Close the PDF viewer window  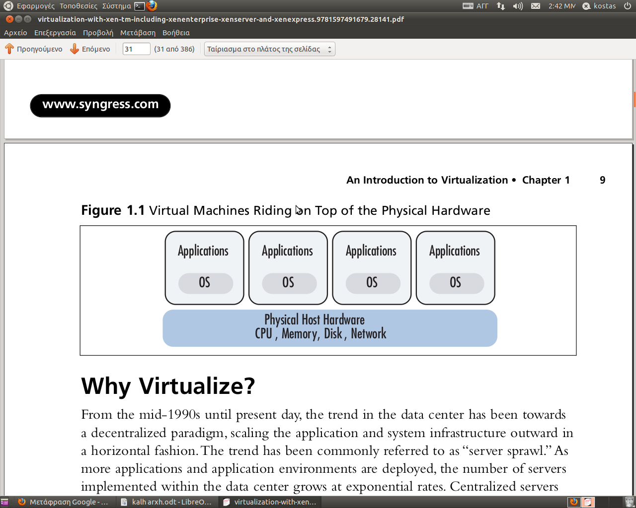[9, 19]
